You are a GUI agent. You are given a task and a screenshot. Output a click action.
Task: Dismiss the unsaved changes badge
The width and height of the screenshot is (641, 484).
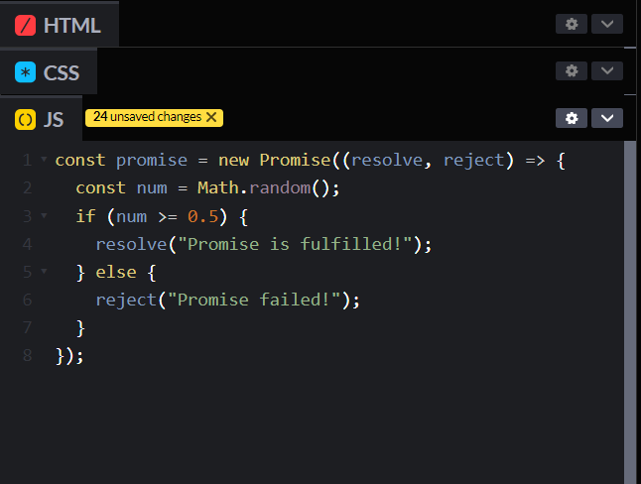(210, 117)
